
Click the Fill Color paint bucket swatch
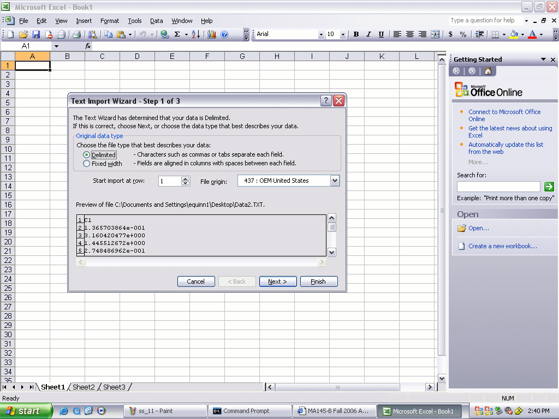coord(514,34)
